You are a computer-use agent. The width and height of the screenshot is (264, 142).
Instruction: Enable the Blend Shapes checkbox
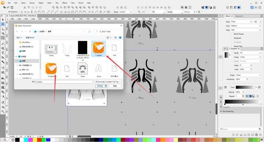[232, 34]
